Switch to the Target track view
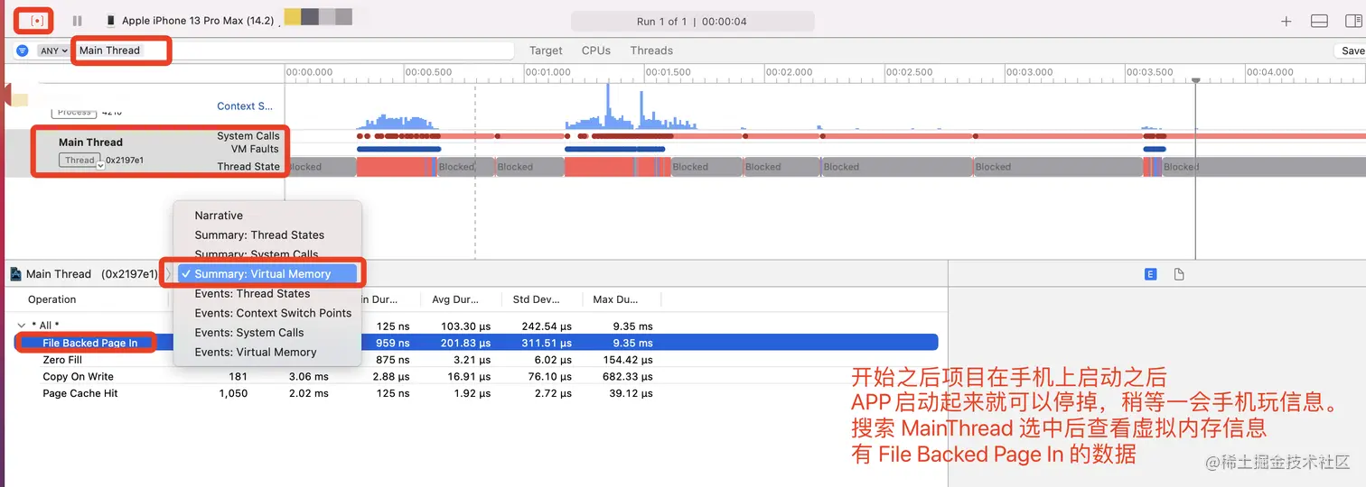1366x487 pixels. pyautogui.click(x=546, y=51)
